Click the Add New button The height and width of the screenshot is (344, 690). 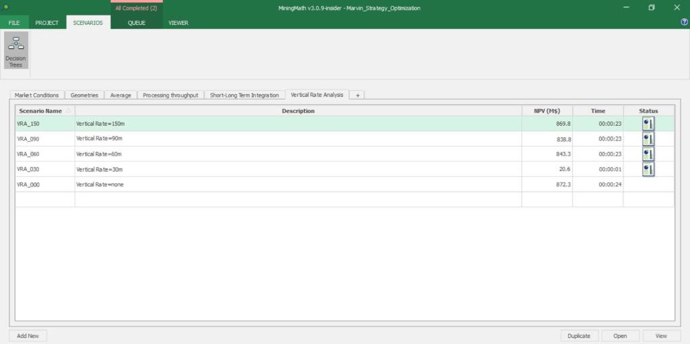[x=28, y=336]
